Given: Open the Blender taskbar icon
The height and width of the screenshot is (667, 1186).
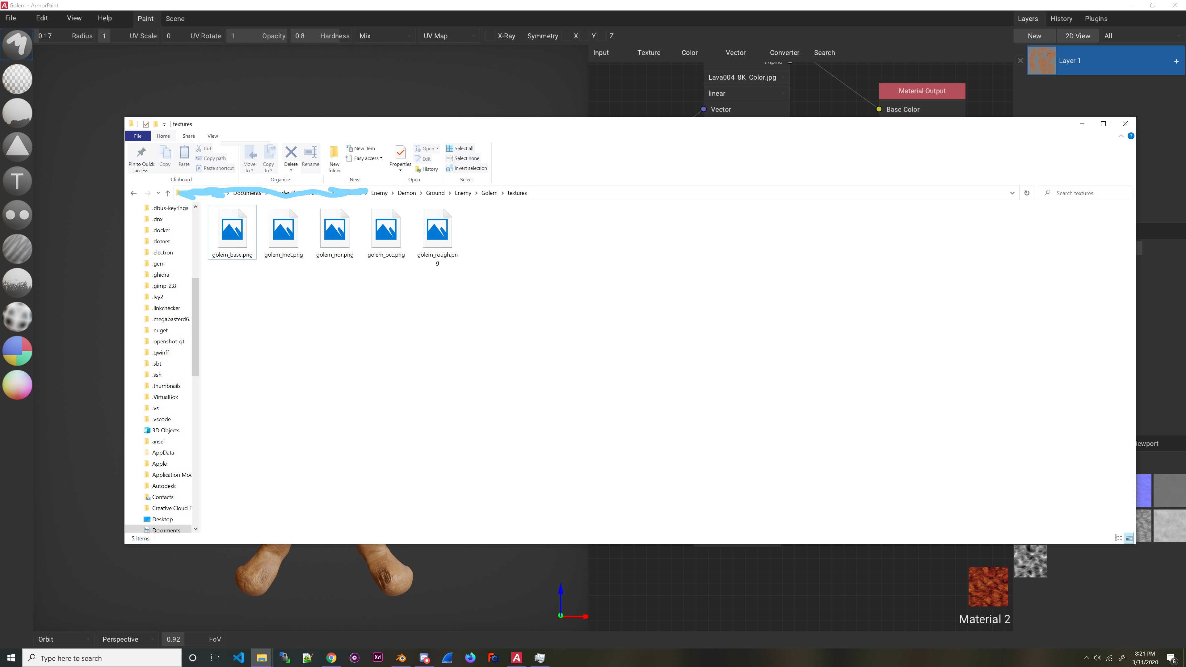Looking at the screenshot, I should [401, 658].
